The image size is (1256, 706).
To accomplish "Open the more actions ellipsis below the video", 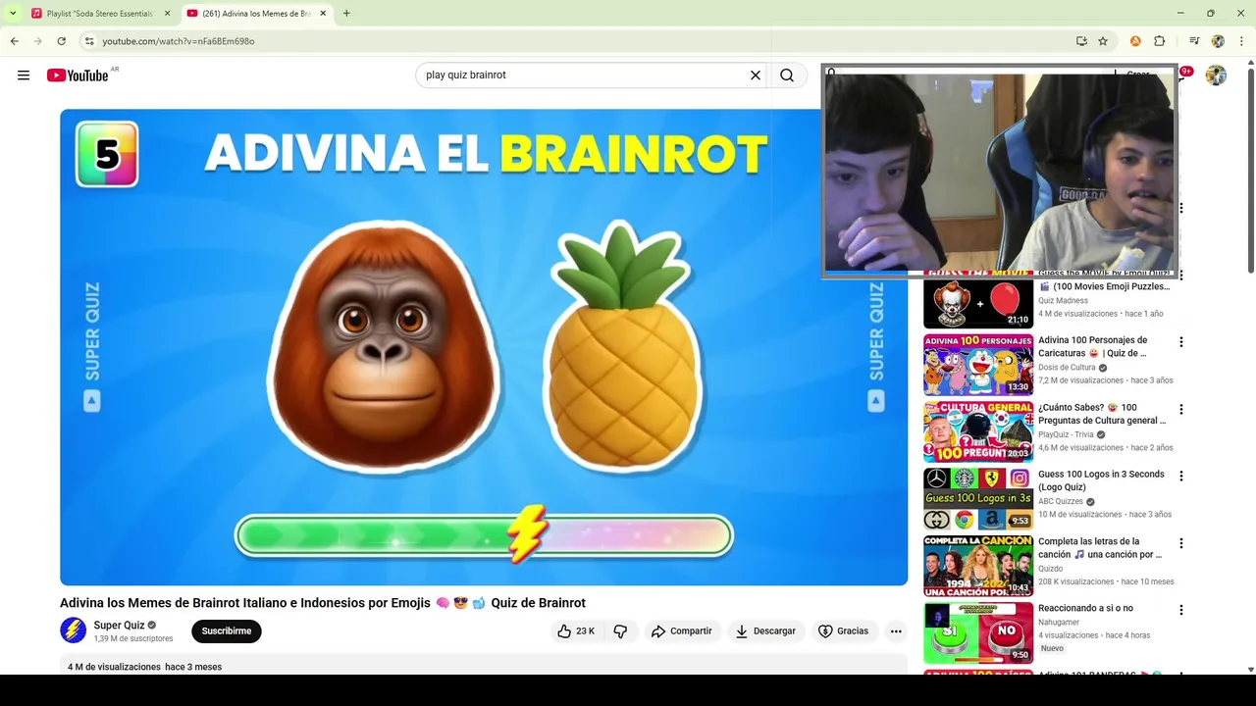I will (x=896, y=631).
